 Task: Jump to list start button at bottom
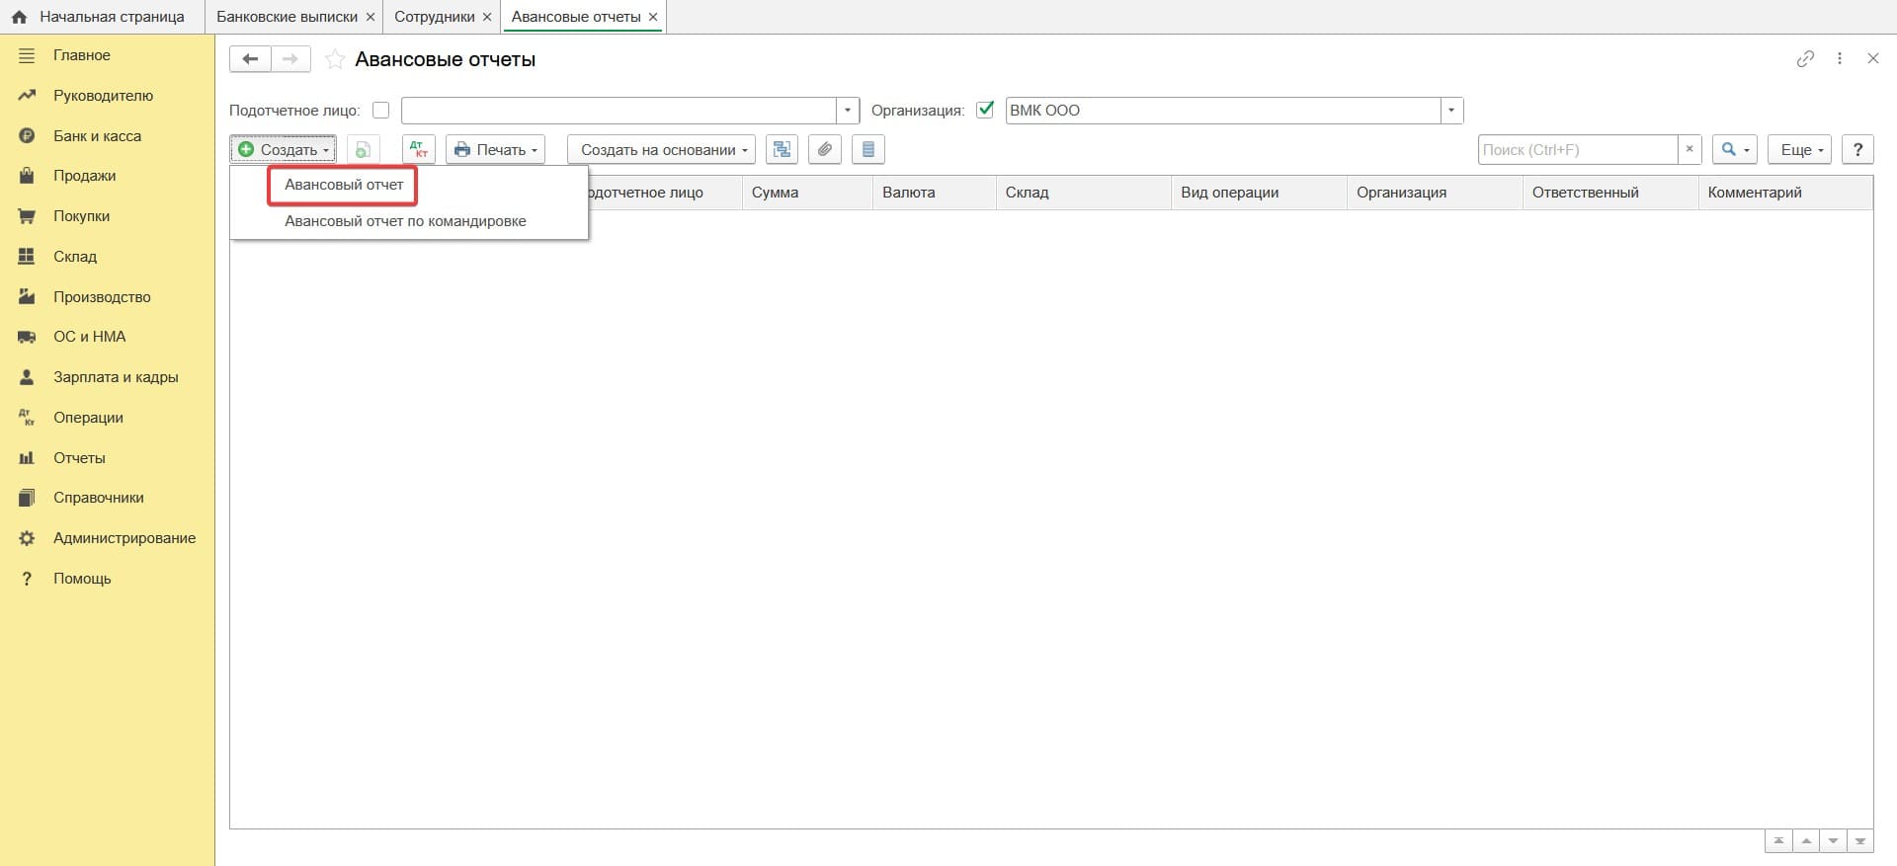[1778, 841]
